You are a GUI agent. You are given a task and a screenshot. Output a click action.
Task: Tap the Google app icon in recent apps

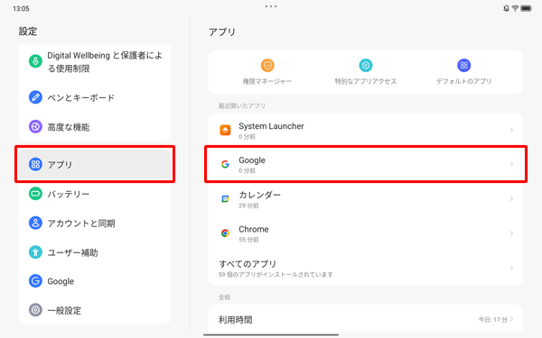coord(225,164)
